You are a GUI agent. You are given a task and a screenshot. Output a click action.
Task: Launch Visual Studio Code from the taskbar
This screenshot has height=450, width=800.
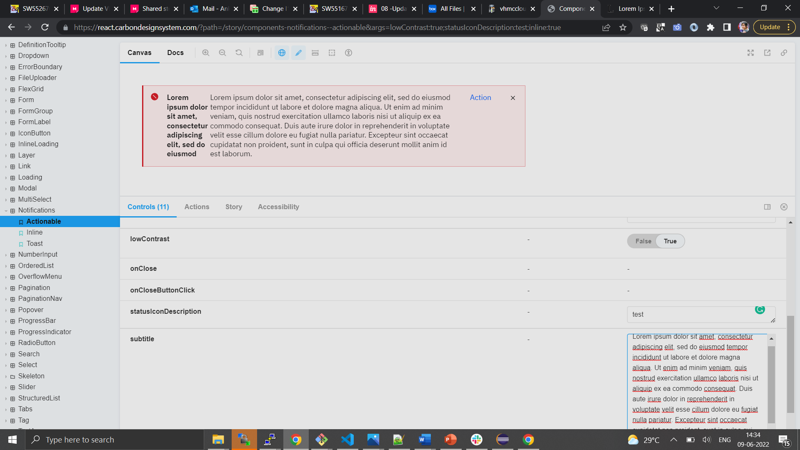[347, 439]
